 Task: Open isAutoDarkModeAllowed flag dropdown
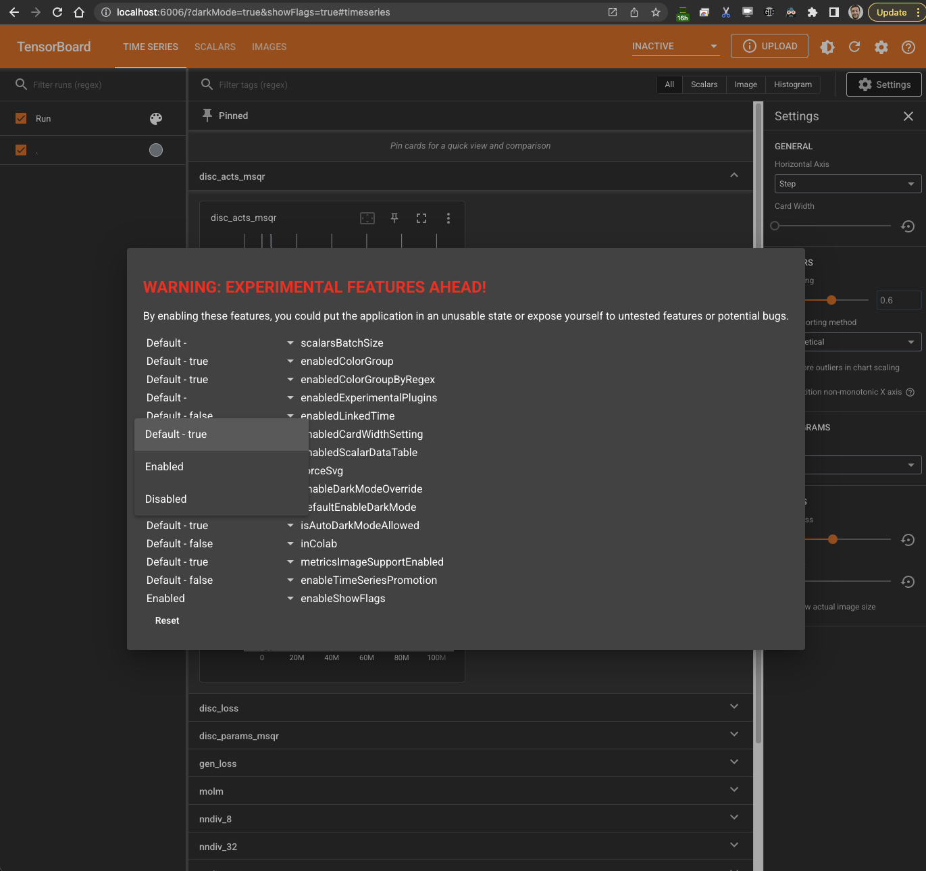pyautogui.click(x=220, y=526)
